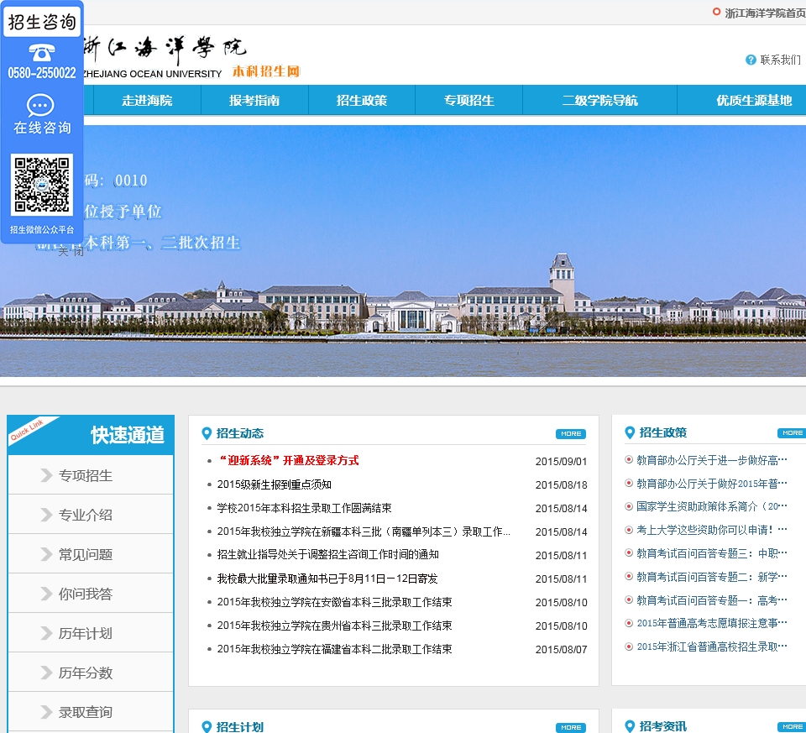Image resolution: width=806 pixels, height=733 pixels.
Task: Click the location pin icon beside 招生政策
Action: coord(630,432)
